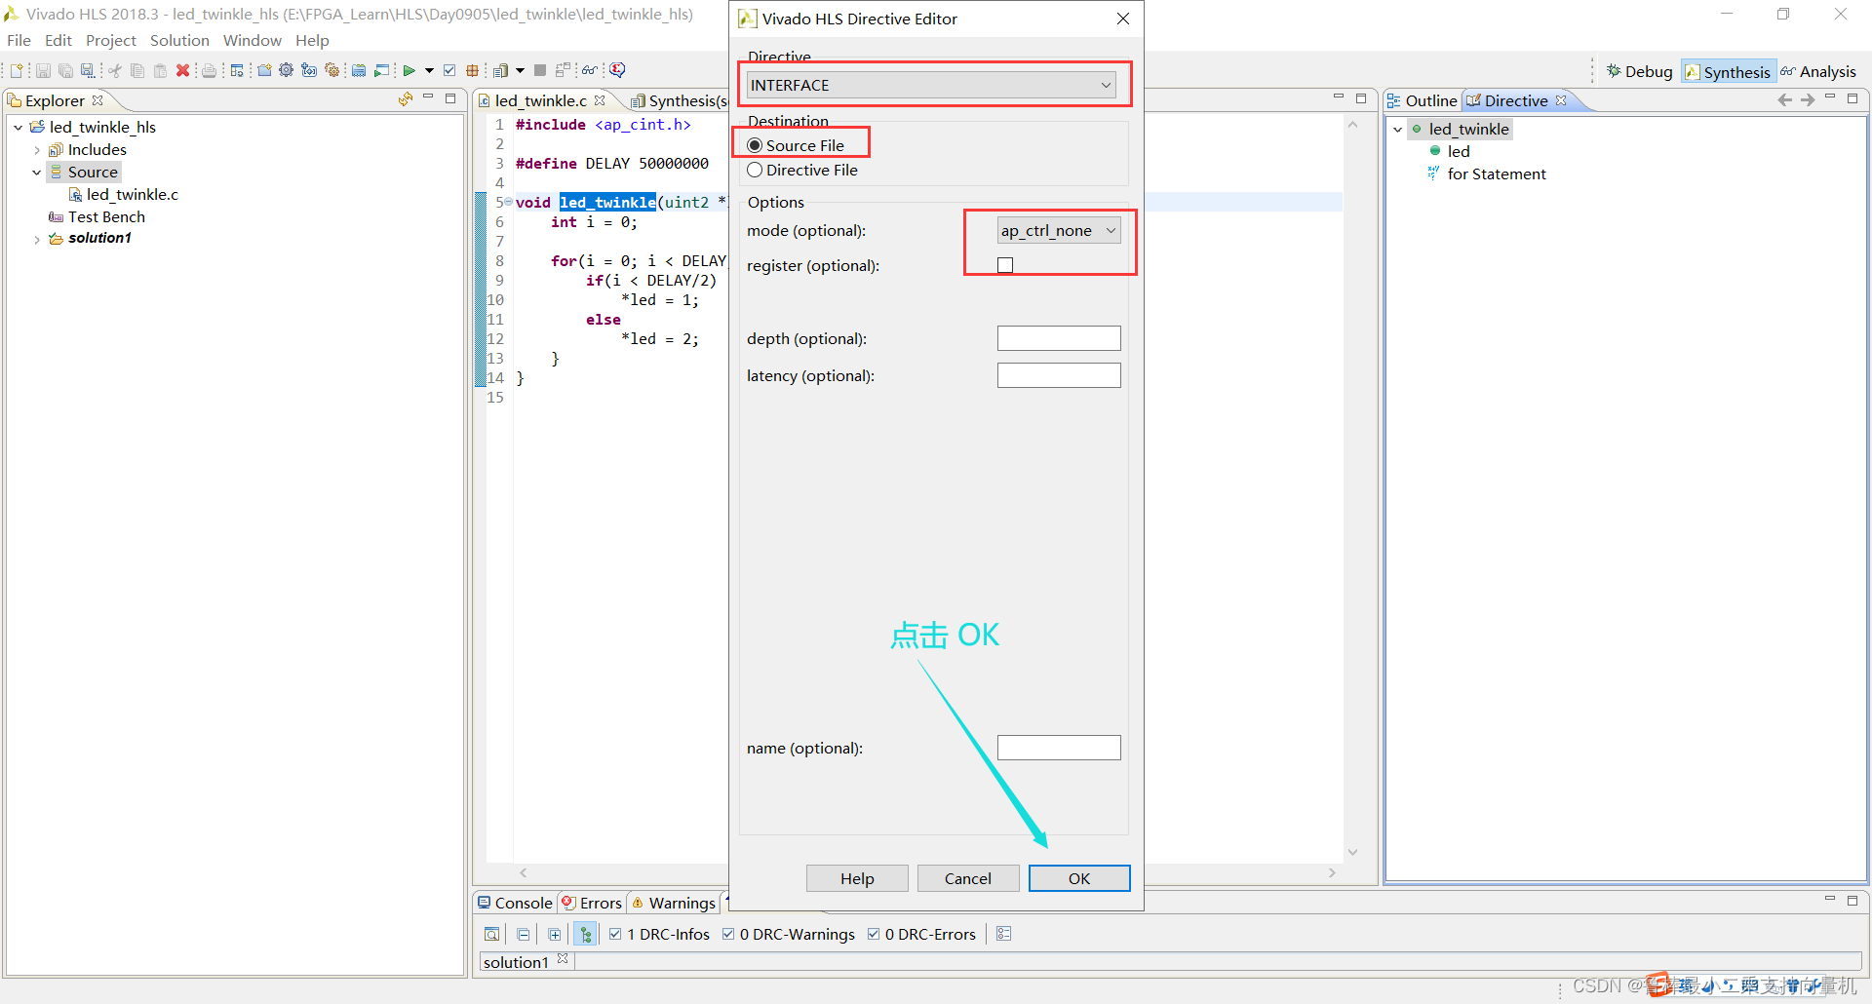
Task: Select the Source File radio button
Action: [755, 145]
